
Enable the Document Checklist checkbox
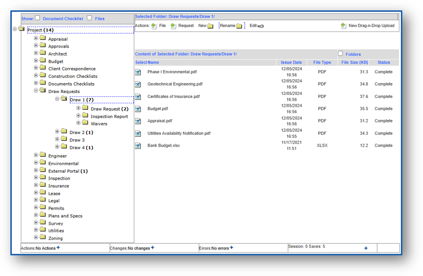click(x=37, y=18)
